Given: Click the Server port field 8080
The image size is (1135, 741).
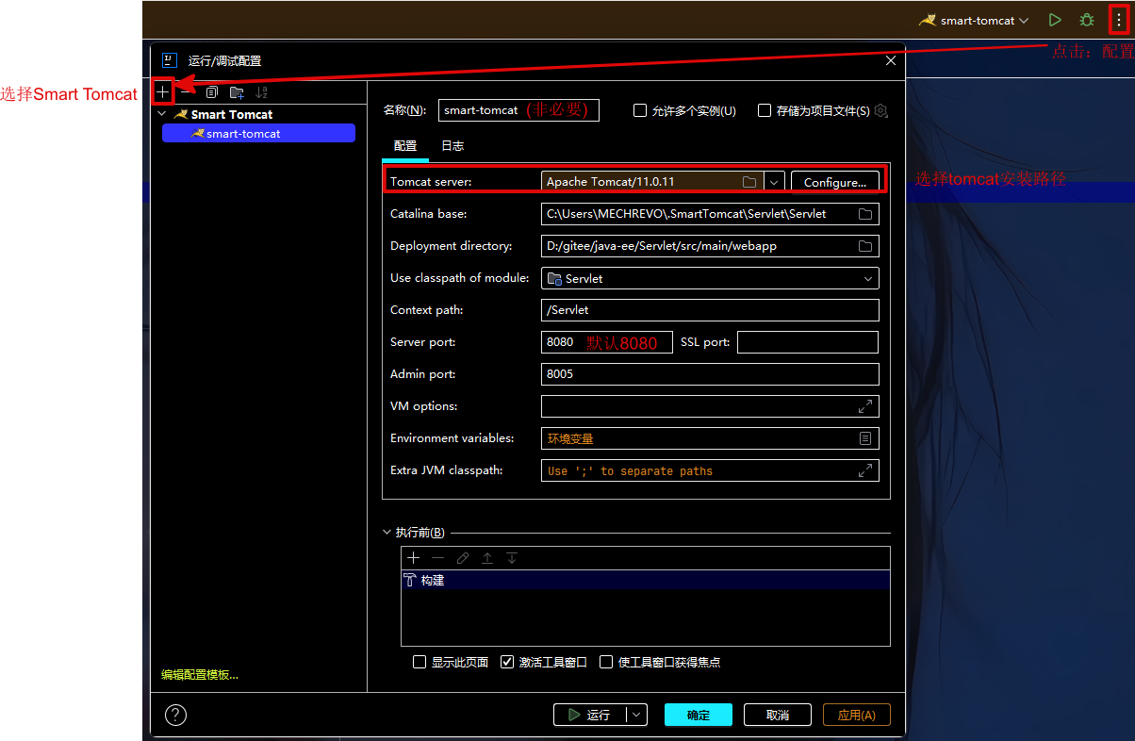Looking at the screenshot, I should click(606, 342).
